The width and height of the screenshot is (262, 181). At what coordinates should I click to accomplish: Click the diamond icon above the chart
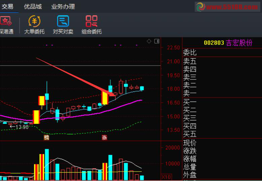pos(149,41)
